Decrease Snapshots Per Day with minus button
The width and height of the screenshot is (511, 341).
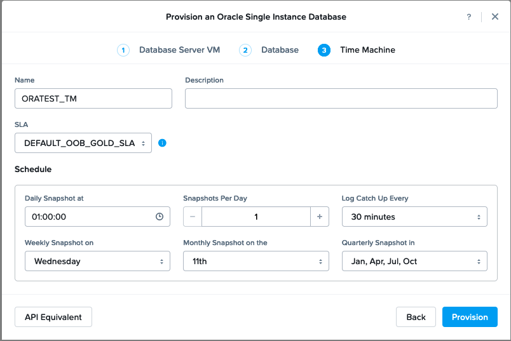[193, 217]
